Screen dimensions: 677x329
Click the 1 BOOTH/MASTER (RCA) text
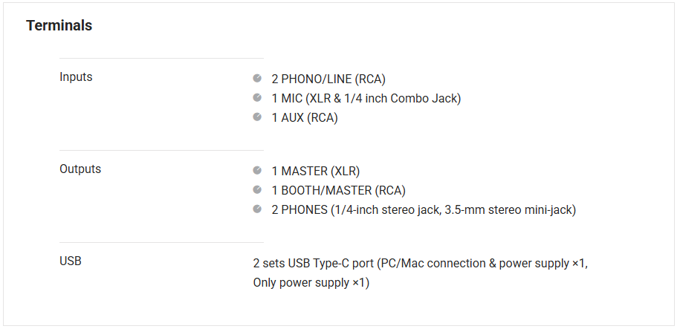pos(338,190)
